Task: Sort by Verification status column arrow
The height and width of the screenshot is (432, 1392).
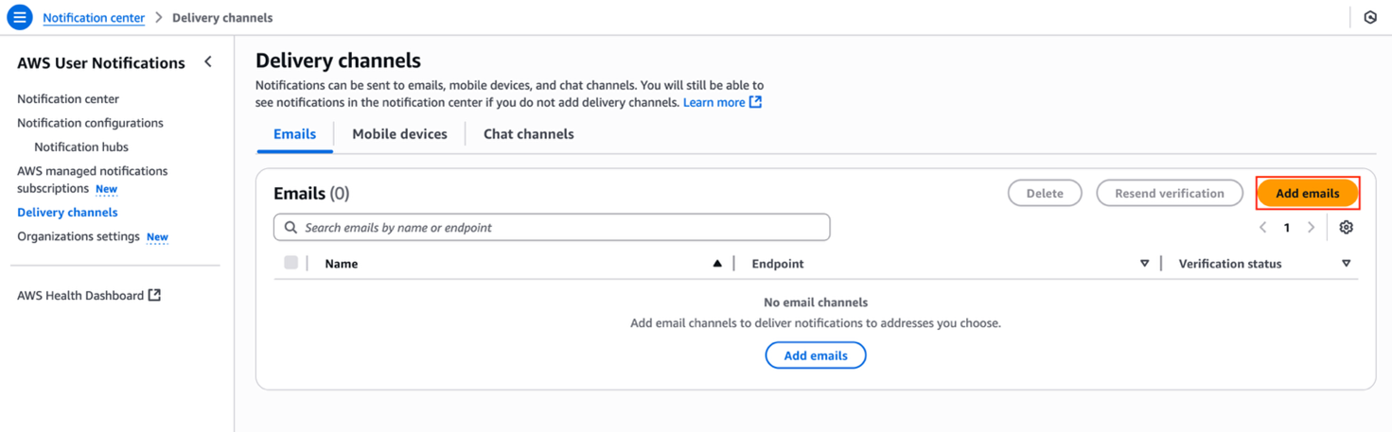Action: point(1346,264)
